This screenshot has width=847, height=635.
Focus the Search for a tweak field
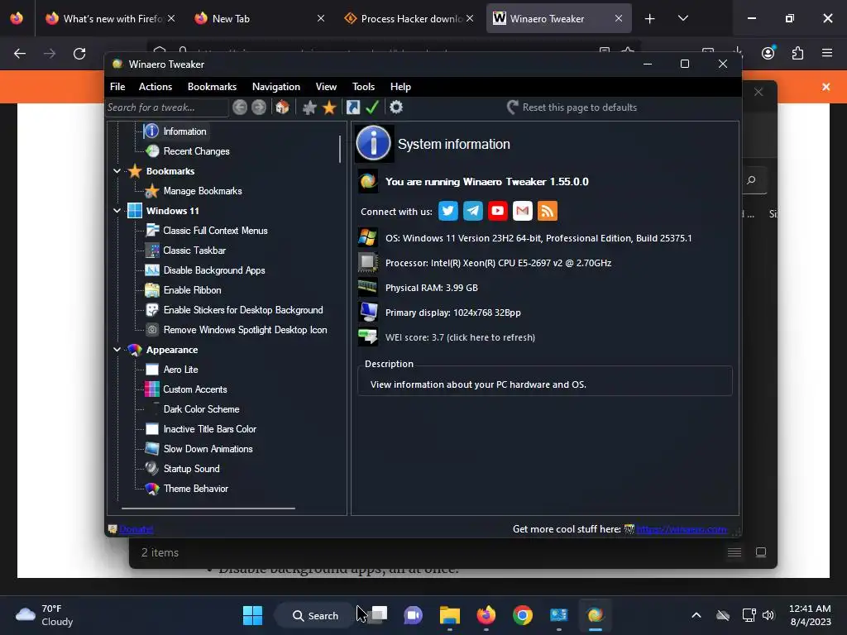click(x=167, y=107)
